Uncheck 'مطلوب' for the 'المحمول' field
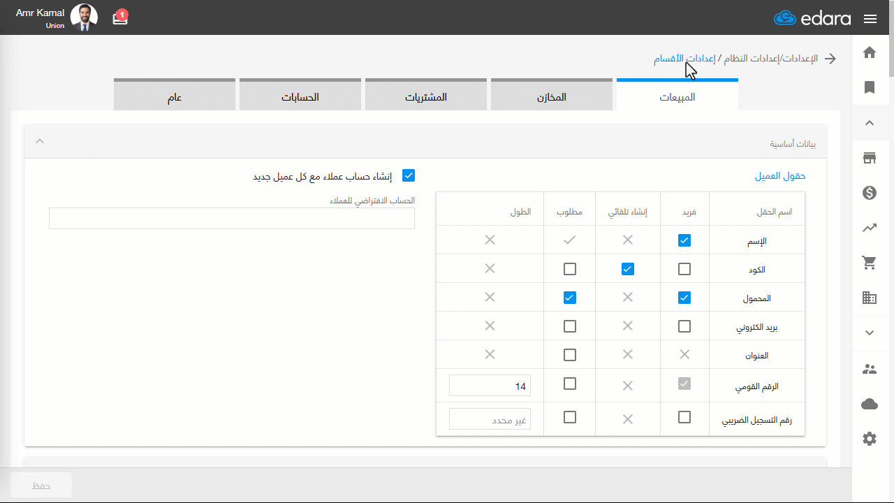This screenshot has height=503, width=894. (570, 298)
